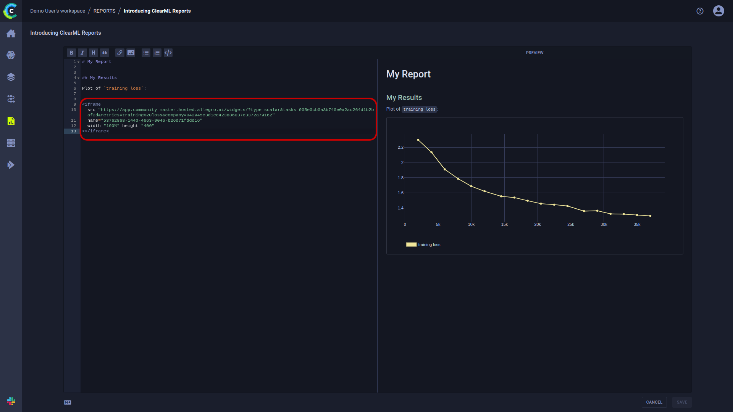The image size is (733, 412).
Task: Open the Datasets layers icon in sidebar
Action: [11, 77]
